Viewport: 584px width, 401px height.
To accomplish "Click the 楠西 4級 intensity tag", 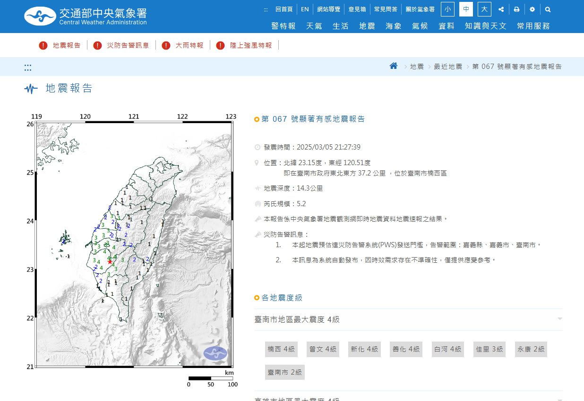I will point(281,349).
